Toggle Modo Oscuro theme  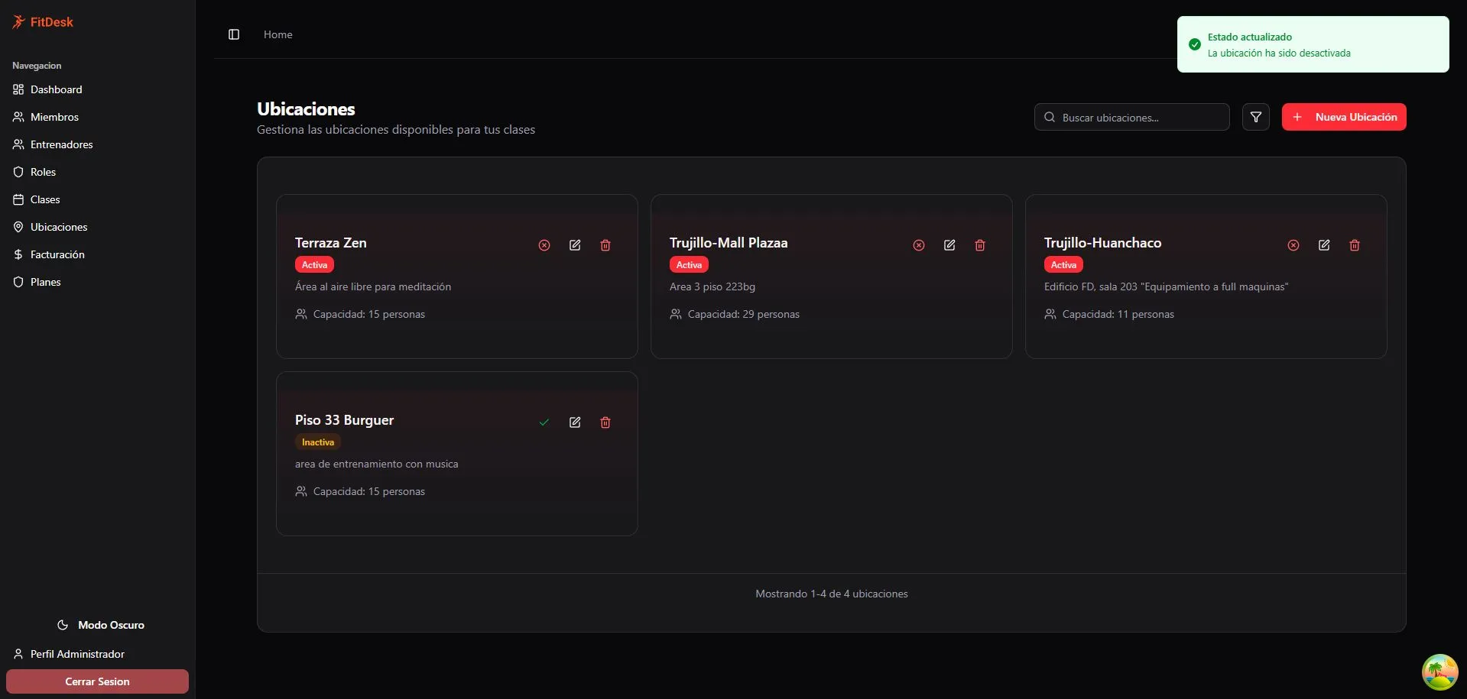(100, 625)
